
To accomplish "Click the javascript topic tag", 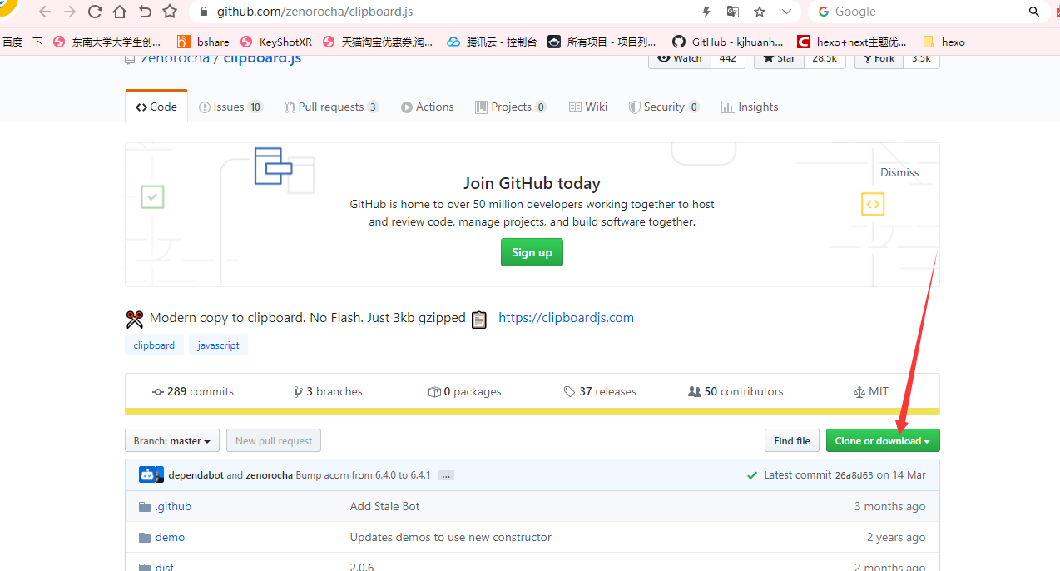I will coord(218,345).
